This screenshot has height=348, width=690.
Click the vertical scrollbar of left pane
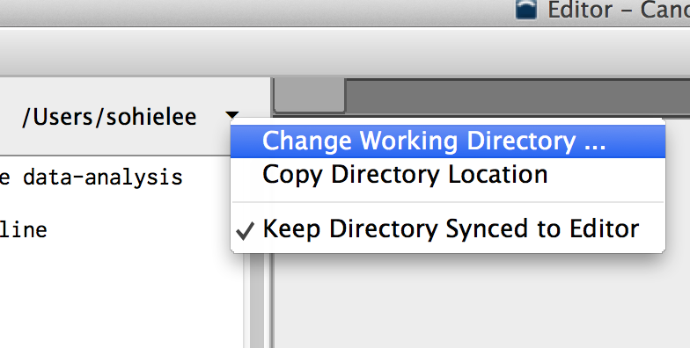(257, 301)
